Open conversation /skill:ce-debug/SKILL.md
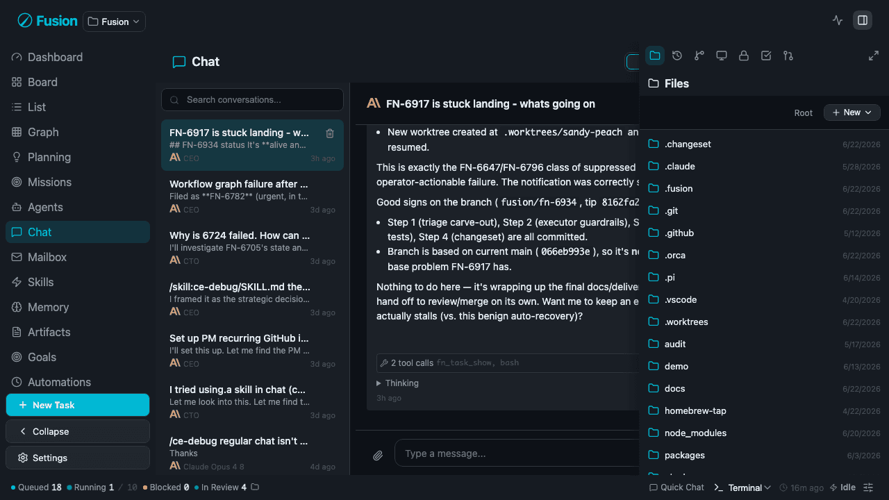This screenshot has width=889, height=500. coord(252,299)
